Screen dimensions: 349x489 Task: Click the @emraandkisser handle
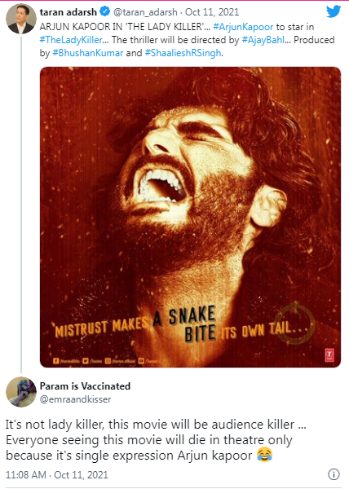point(75,399)
